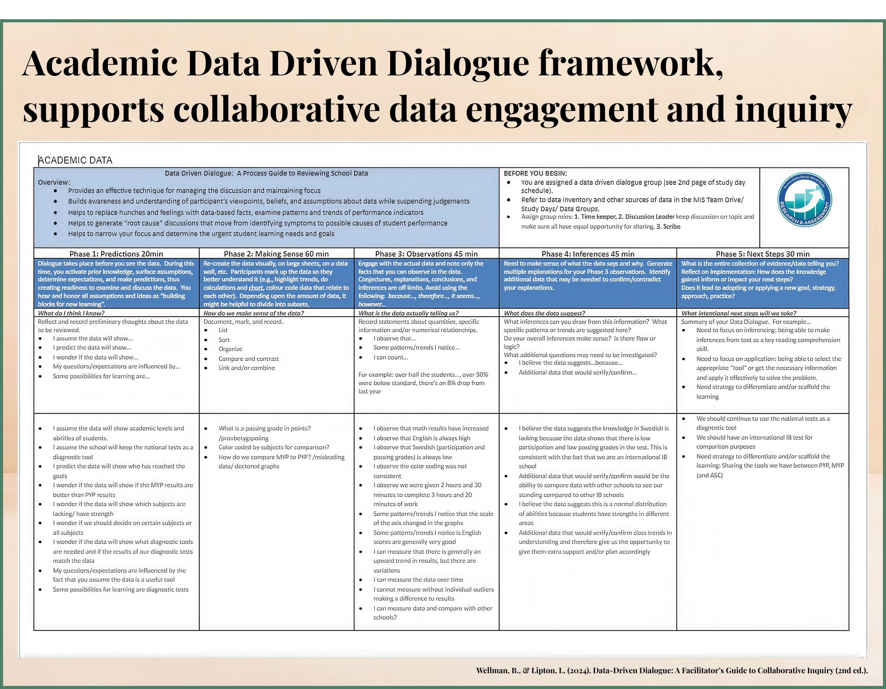The width and height of the screenshot is (886, 689).
Task: Click the 'Compare and contrast' bullet
Action: [249, 359]
